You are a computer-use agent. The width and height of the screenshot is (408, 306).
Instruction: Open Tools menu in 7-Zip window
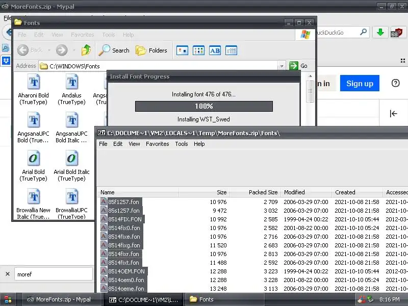click(x=182, y=144)
